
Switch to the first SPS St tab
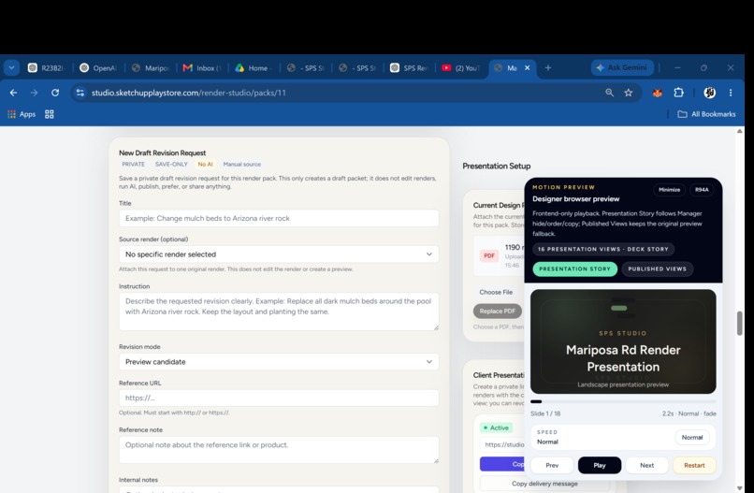[x=306, y=67]
